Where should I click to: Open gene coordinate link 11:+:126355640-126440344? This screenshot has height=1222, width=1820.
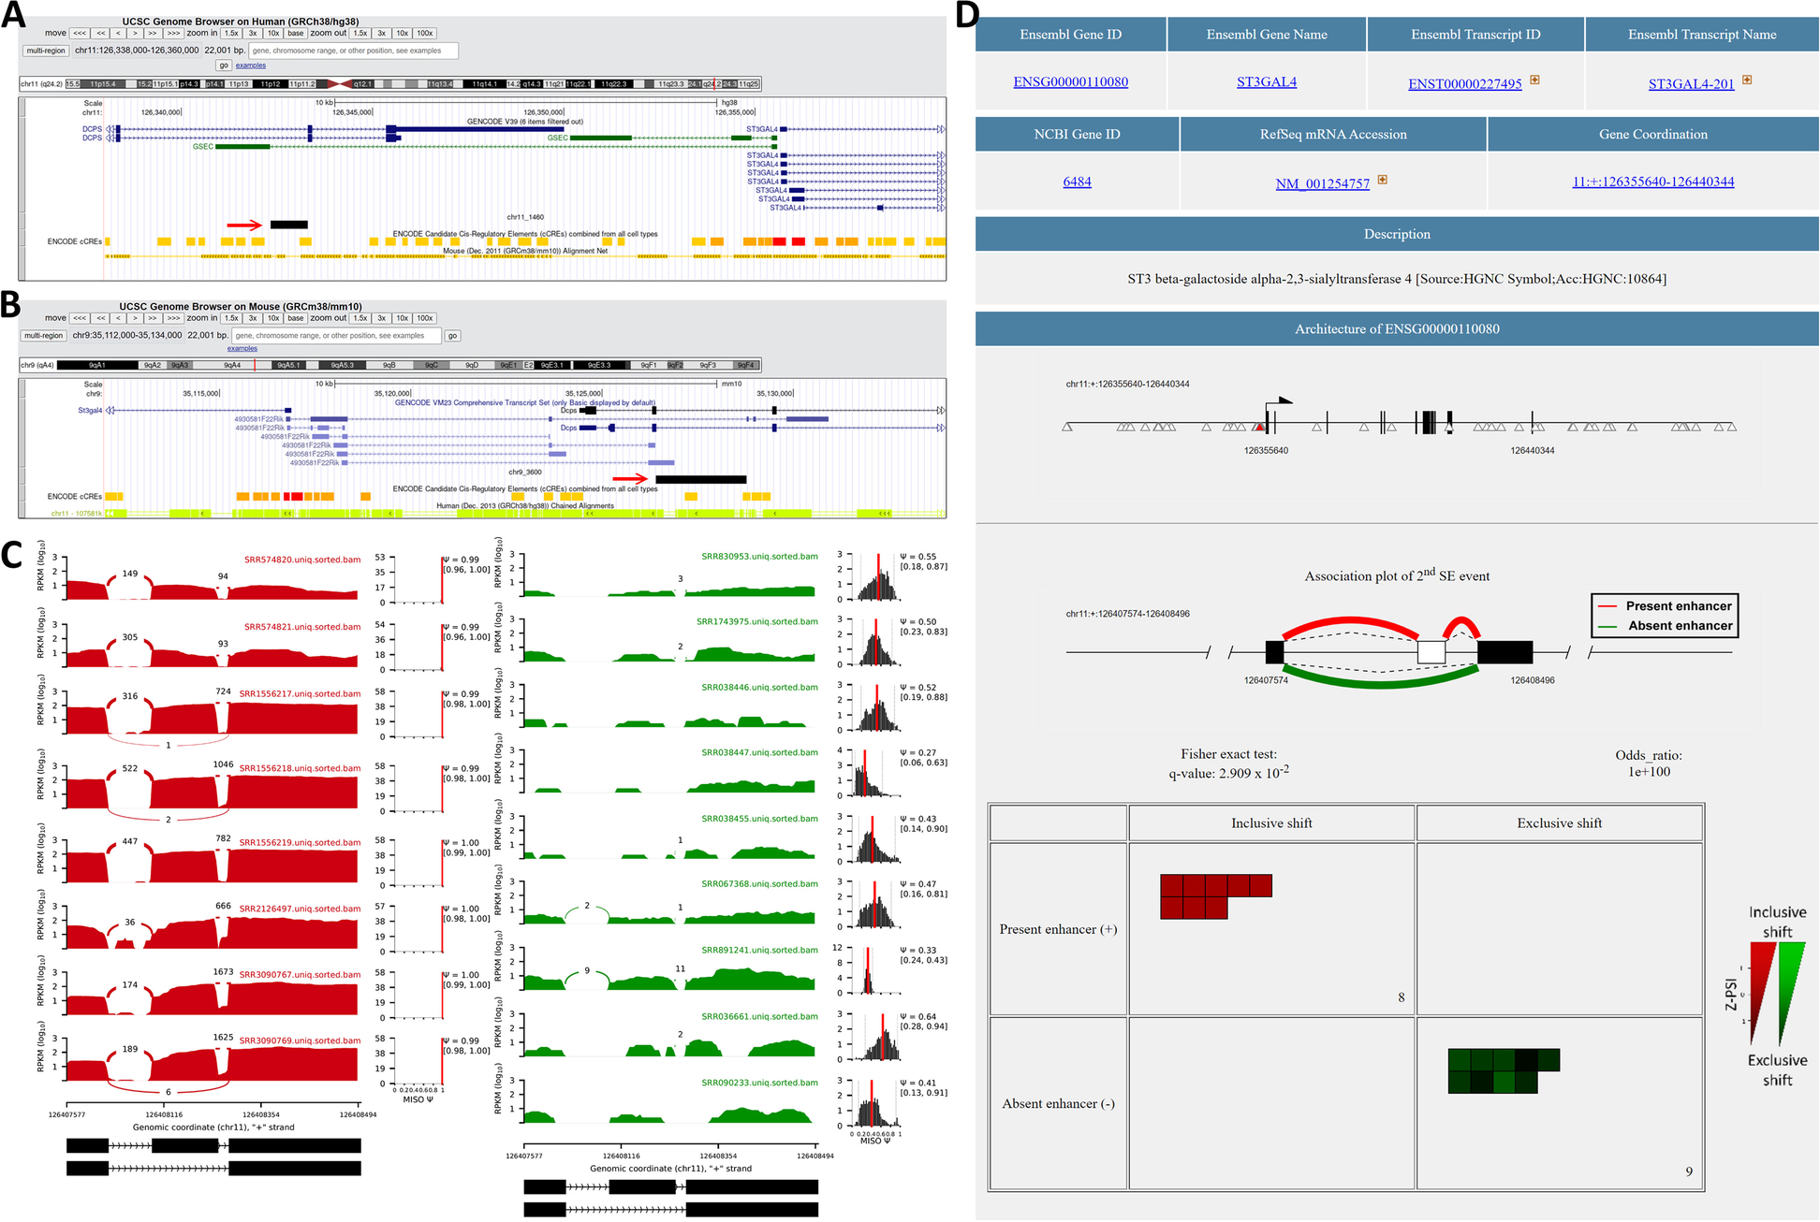click(1652, 182)
